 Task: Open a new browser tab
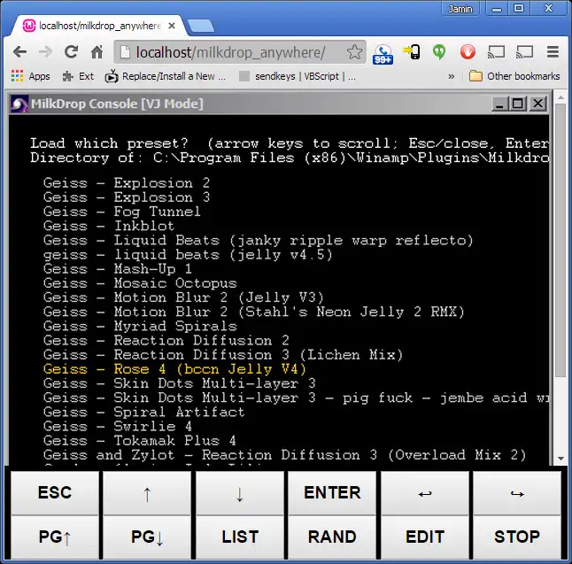(200, 27)
